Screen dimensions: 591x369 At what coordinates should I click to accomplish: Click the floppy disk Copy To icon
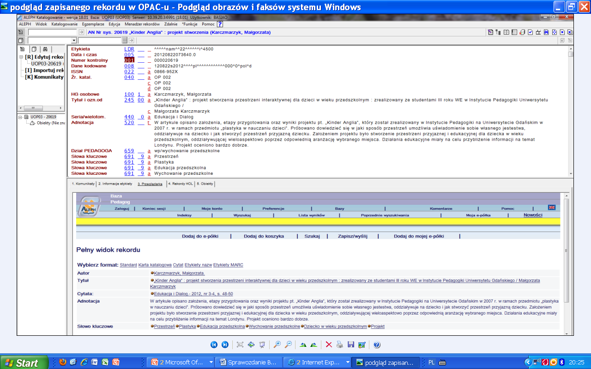351,345
